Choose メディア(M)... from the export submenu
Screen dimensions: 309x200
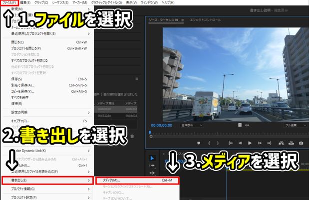137,181
